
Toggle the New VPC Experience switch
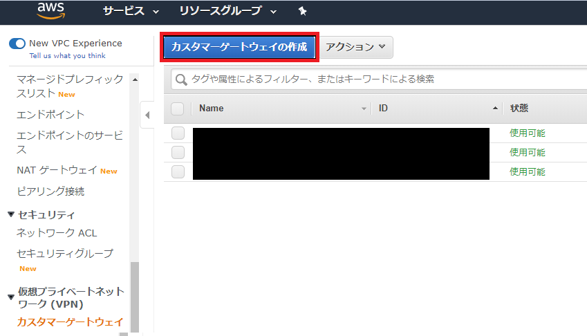click(x=17, y=44)
